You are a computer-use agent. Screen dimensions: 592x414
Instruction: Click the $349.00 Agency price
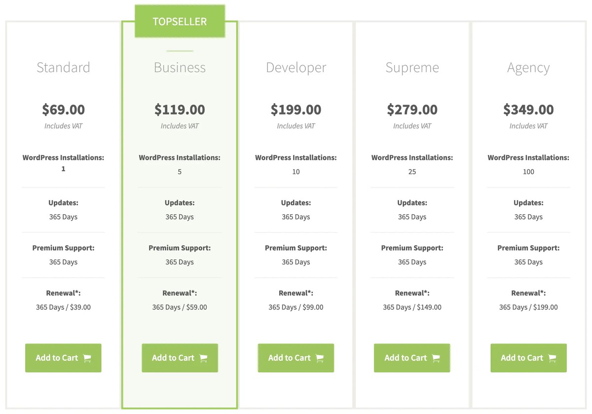528,110
